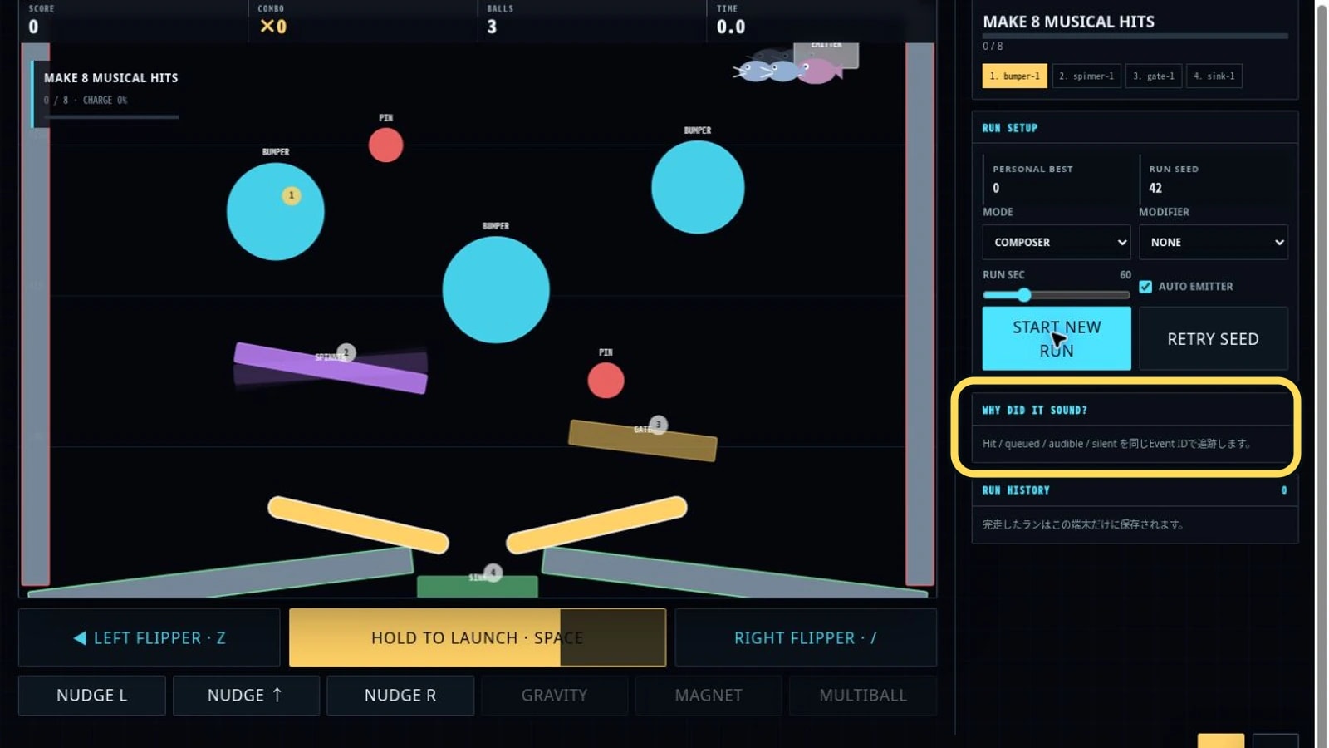Select the 3. gate-1 step tab

(1154, 76)
